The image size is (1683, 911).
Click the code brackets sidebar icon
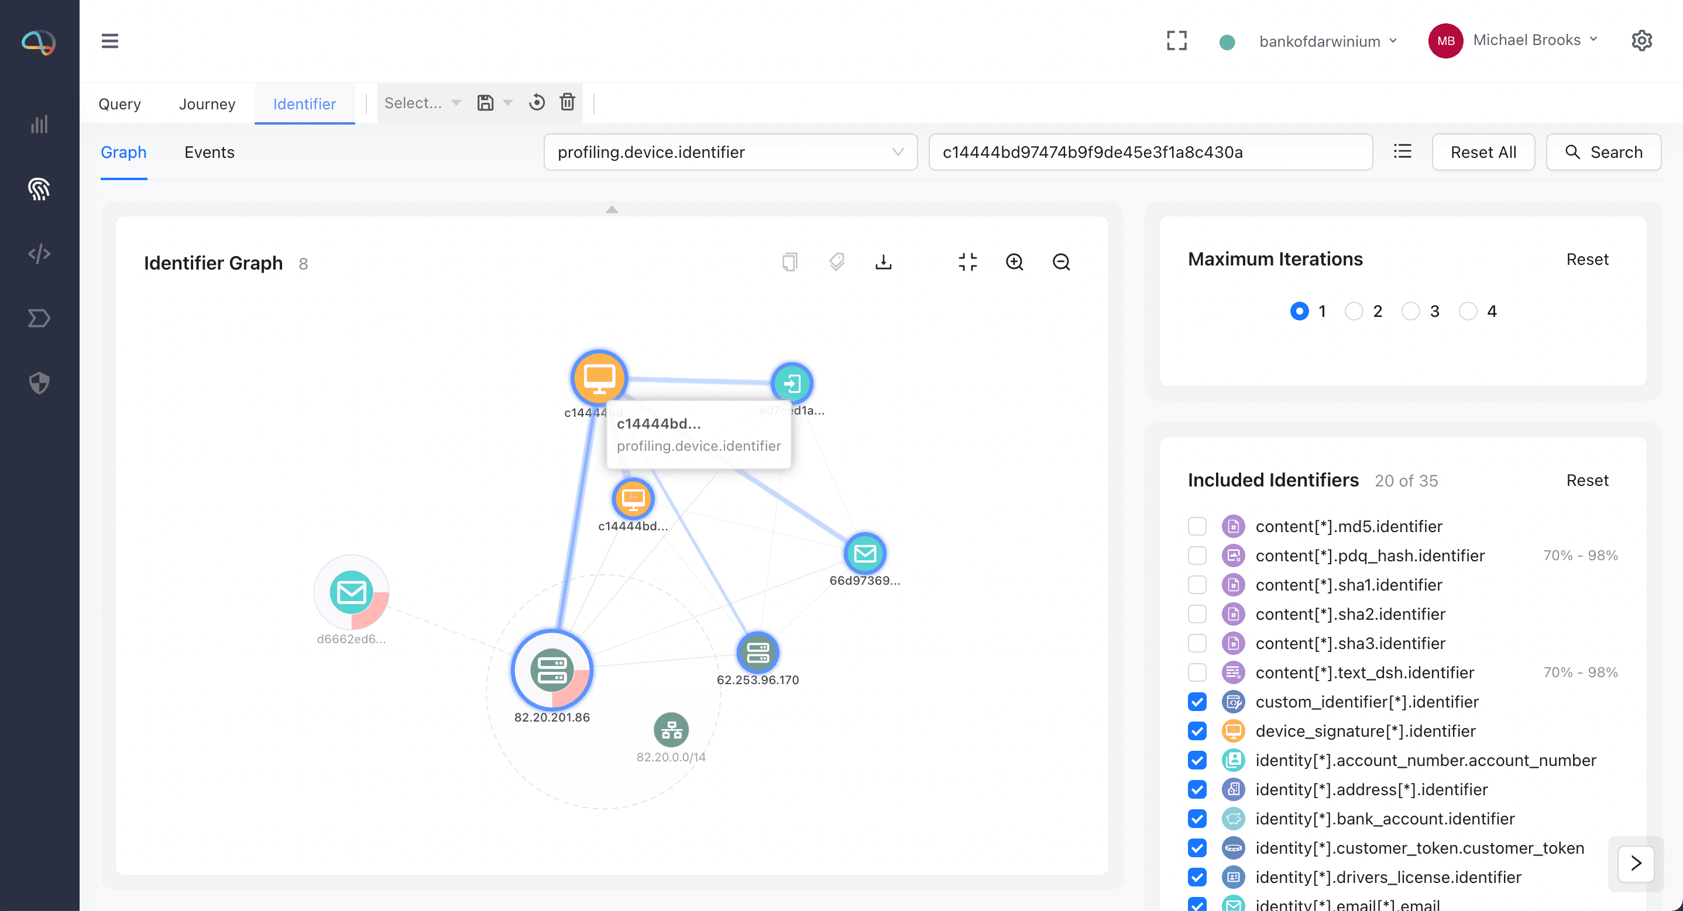[x=39, y=253]
